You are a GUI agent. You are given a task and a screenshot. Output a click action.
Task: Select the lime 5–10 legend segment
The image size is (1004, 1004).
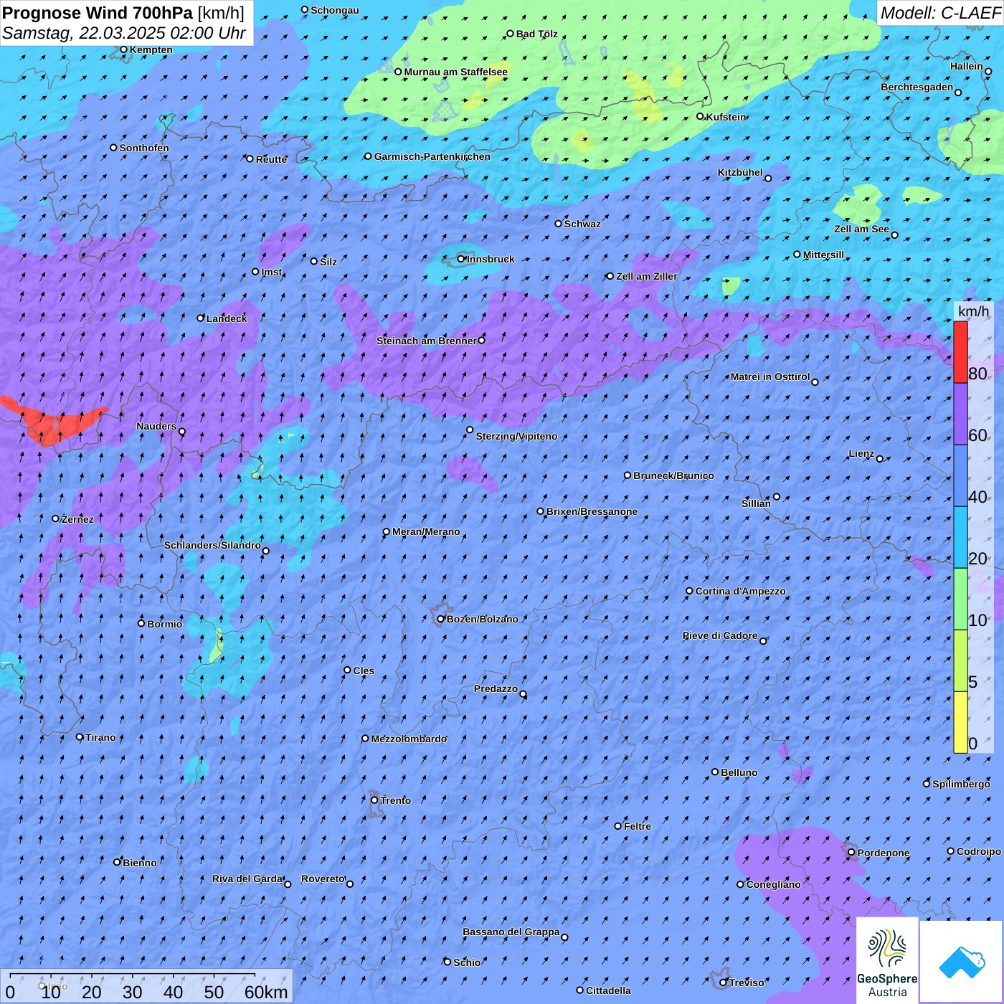click(960, 660)
